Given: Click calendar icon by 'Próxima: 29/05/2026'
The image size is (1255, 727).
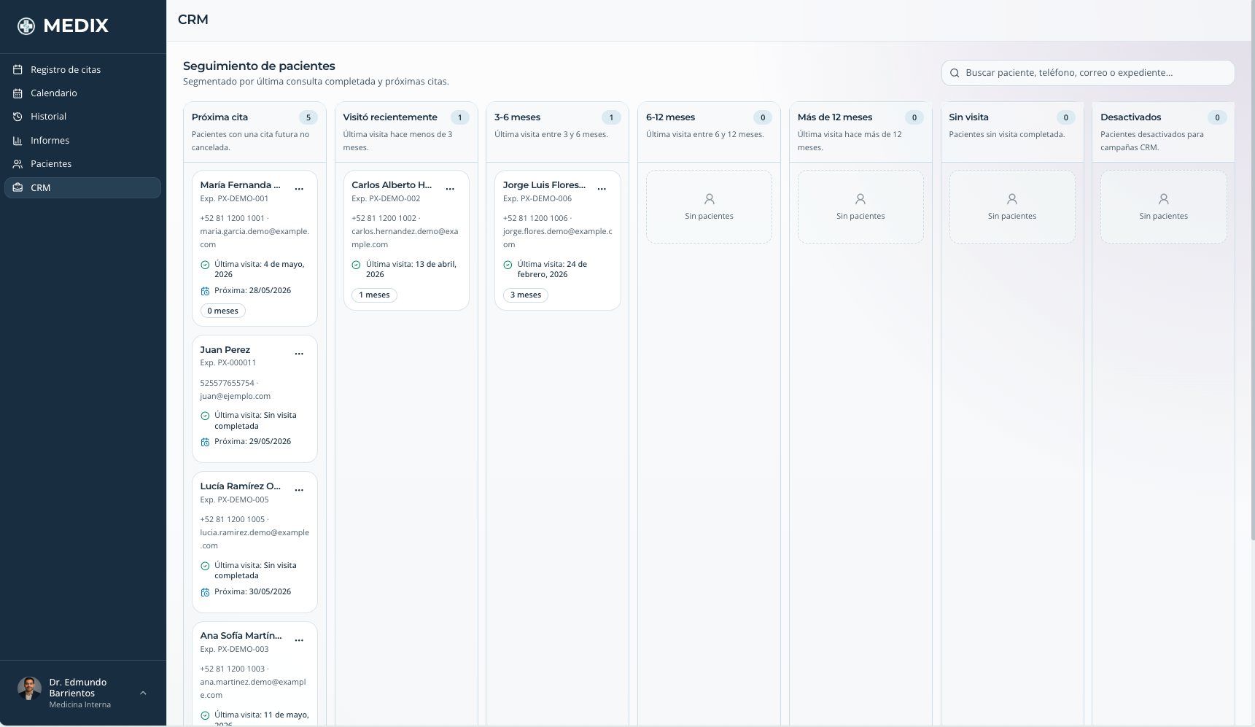Looking at the screenshot, I should click(x=205, y=442).
